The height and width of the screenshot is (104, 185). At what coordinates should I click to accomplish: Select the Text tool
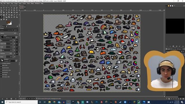(6, 15)
